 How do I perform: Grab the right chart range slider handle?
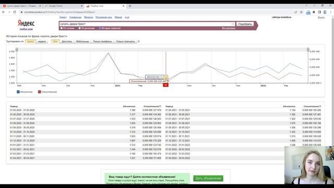tap(308, 50)
